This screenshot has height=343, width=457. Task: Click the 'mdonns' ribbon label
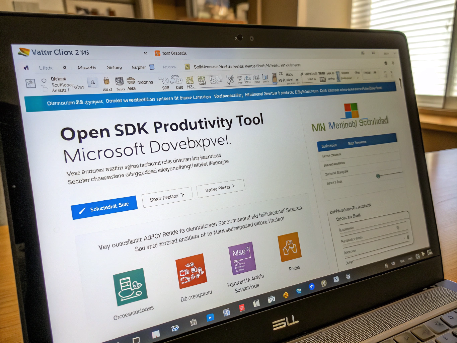click(x=145, y=82)
